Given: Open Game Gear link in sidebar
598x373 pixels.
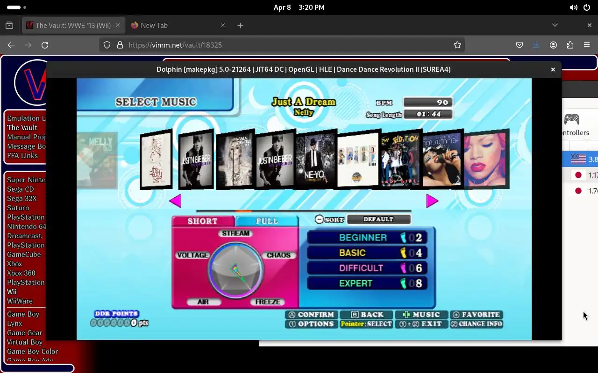Looking at the screenshot, I should (x=25, y=332).
